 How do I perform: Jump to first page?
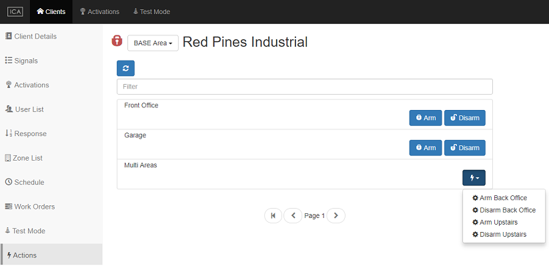(x=273, y=215)
